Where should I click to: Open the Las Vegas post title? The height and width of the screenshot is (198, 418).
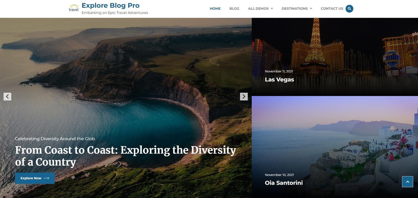tap(279, 79)
